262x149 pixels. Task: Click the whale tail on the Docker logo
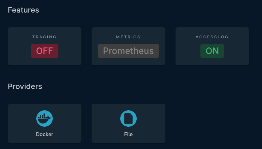pos(49,118)
